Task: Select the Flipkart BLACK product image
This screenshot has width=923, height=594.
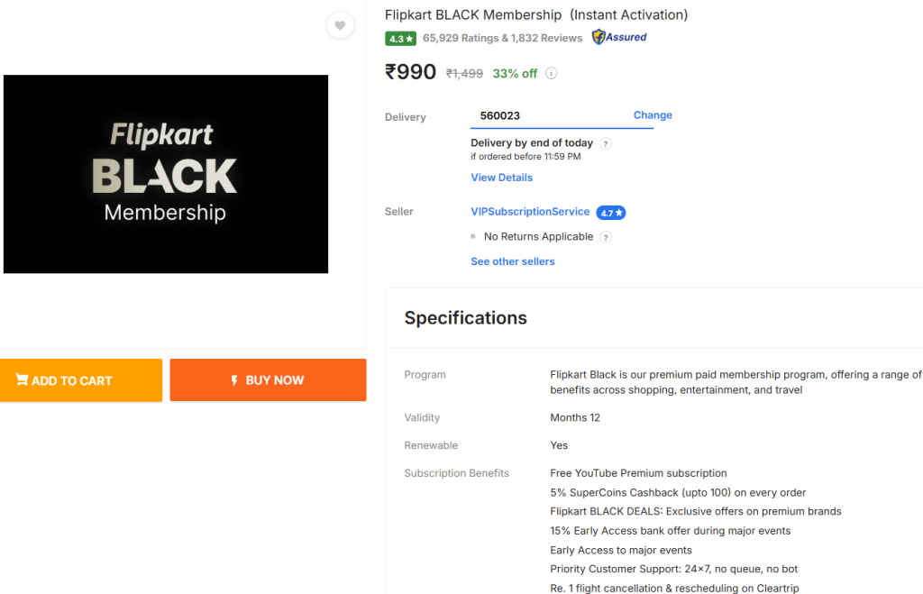Action: tap(166, 174)
